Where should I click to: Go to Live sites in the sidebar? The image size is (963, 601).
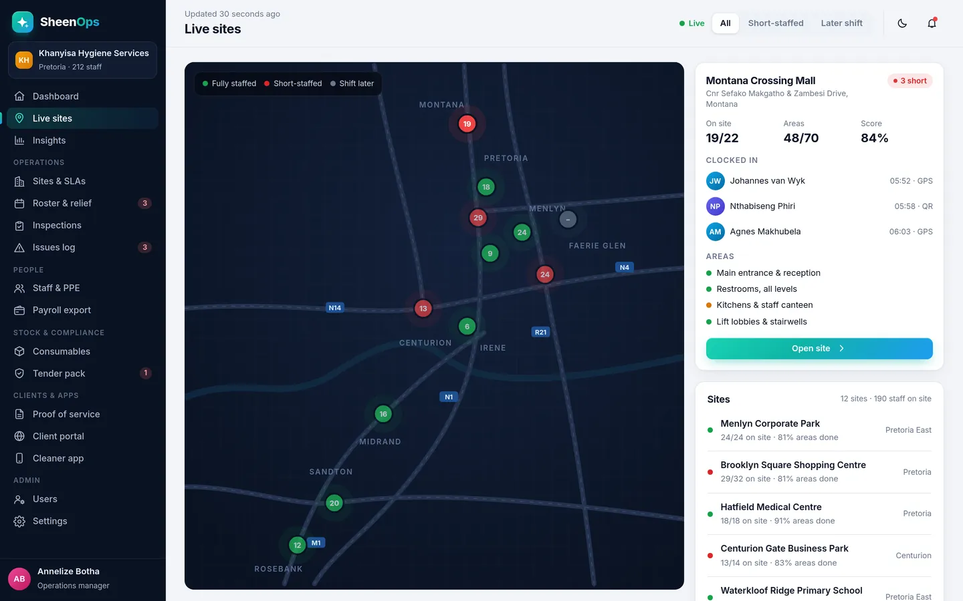pyautogui.click(x=82, y=118)
